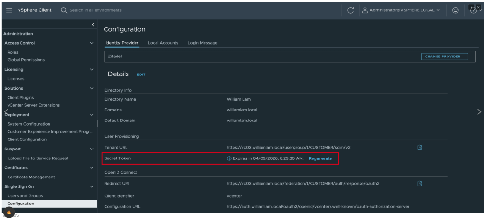The image size is (487, 223).
Task: Open the help question mark menu
Action: (x=473, y=10)
